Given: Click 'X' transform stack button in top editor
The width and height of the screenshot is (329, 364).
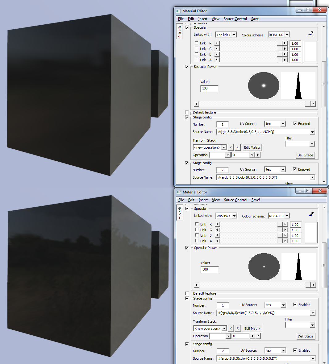Looking at the screenshot, I should coord(237,147).
